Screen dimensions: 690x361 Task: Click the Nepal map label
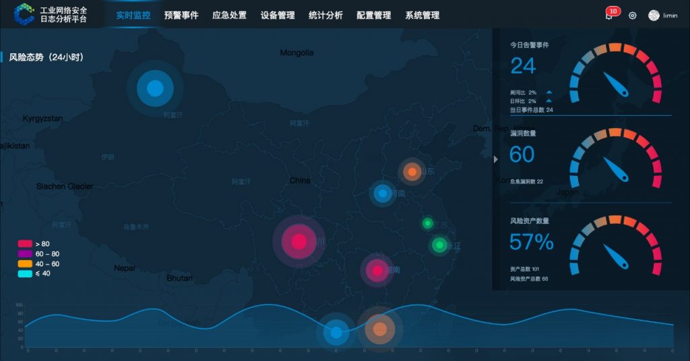point(125,268)
